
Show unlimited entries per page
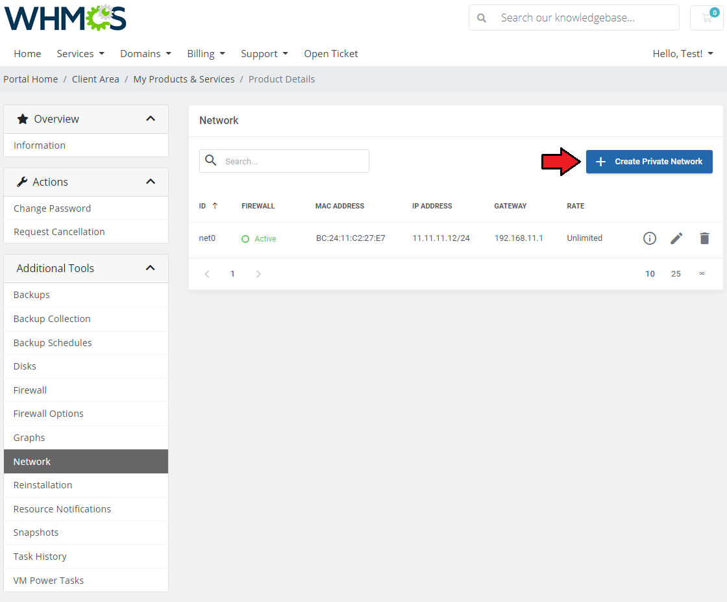pyautogui.click(x=702, y=273)
